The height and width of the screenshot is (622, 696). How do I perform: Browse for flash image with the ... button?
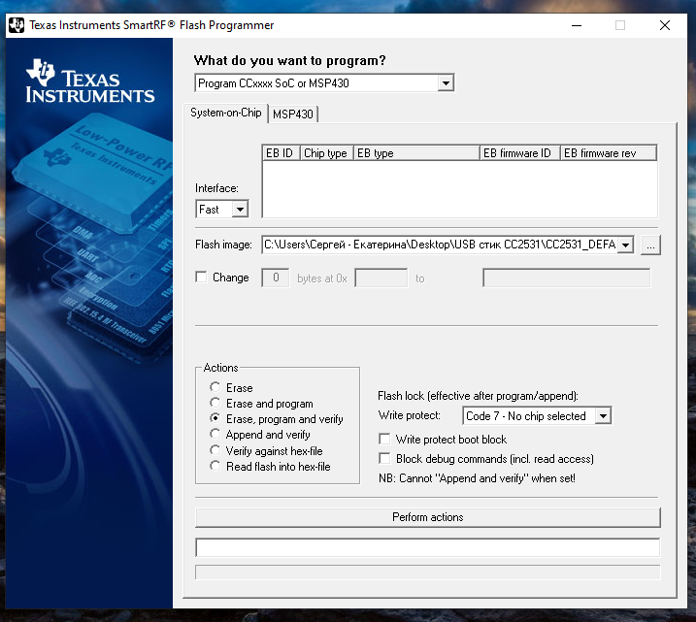650,245
